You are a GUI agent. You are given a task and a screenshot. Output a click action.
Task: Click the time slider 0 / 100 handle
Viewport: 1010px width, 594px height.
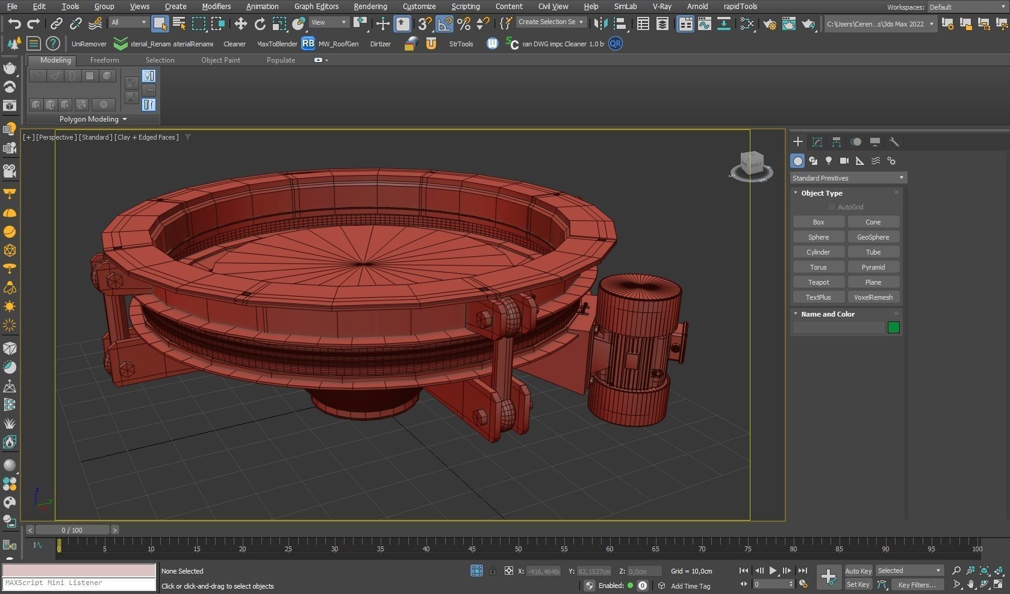coord(72,530)
